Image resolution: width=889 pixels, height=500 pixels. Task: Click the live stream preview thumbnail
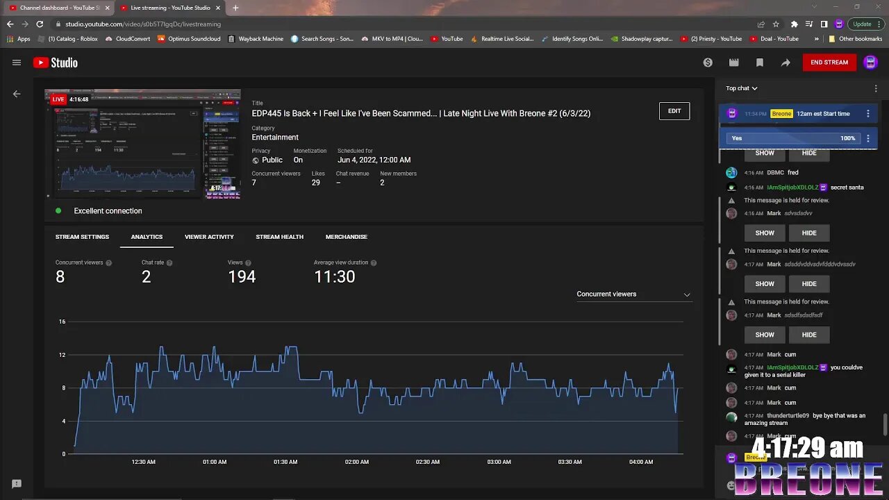[143, 144]
